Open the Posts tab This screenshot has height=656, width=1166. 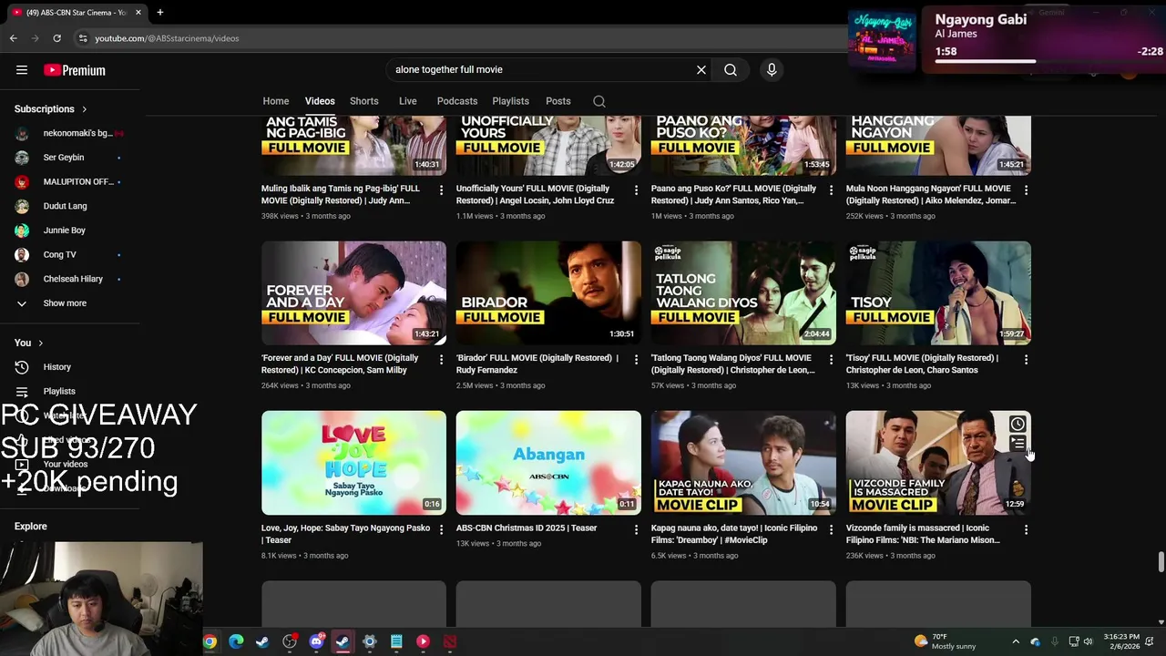(558, 101)
